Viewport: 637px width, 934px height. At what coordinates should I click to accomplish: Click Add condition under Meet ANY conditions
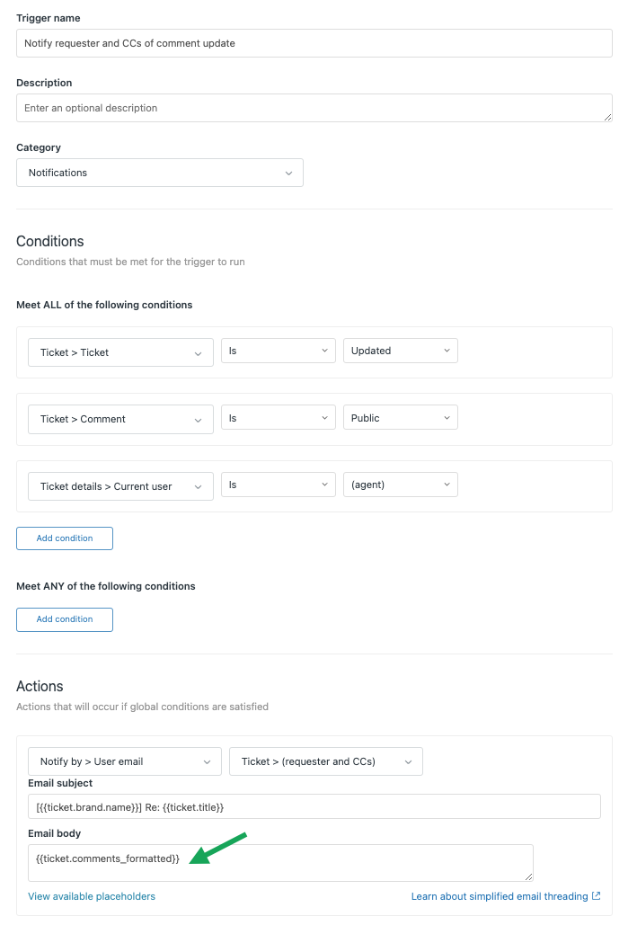[x=65, y=619]
